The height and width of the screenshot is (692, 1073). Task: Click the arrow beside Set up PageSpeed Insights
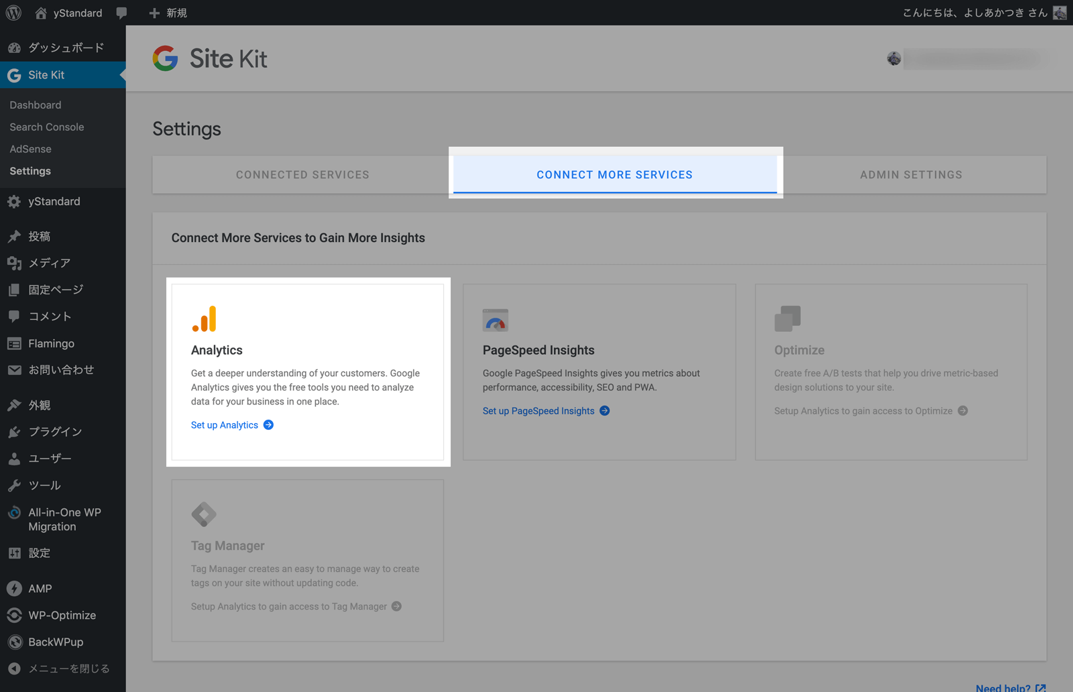point(605,411)
